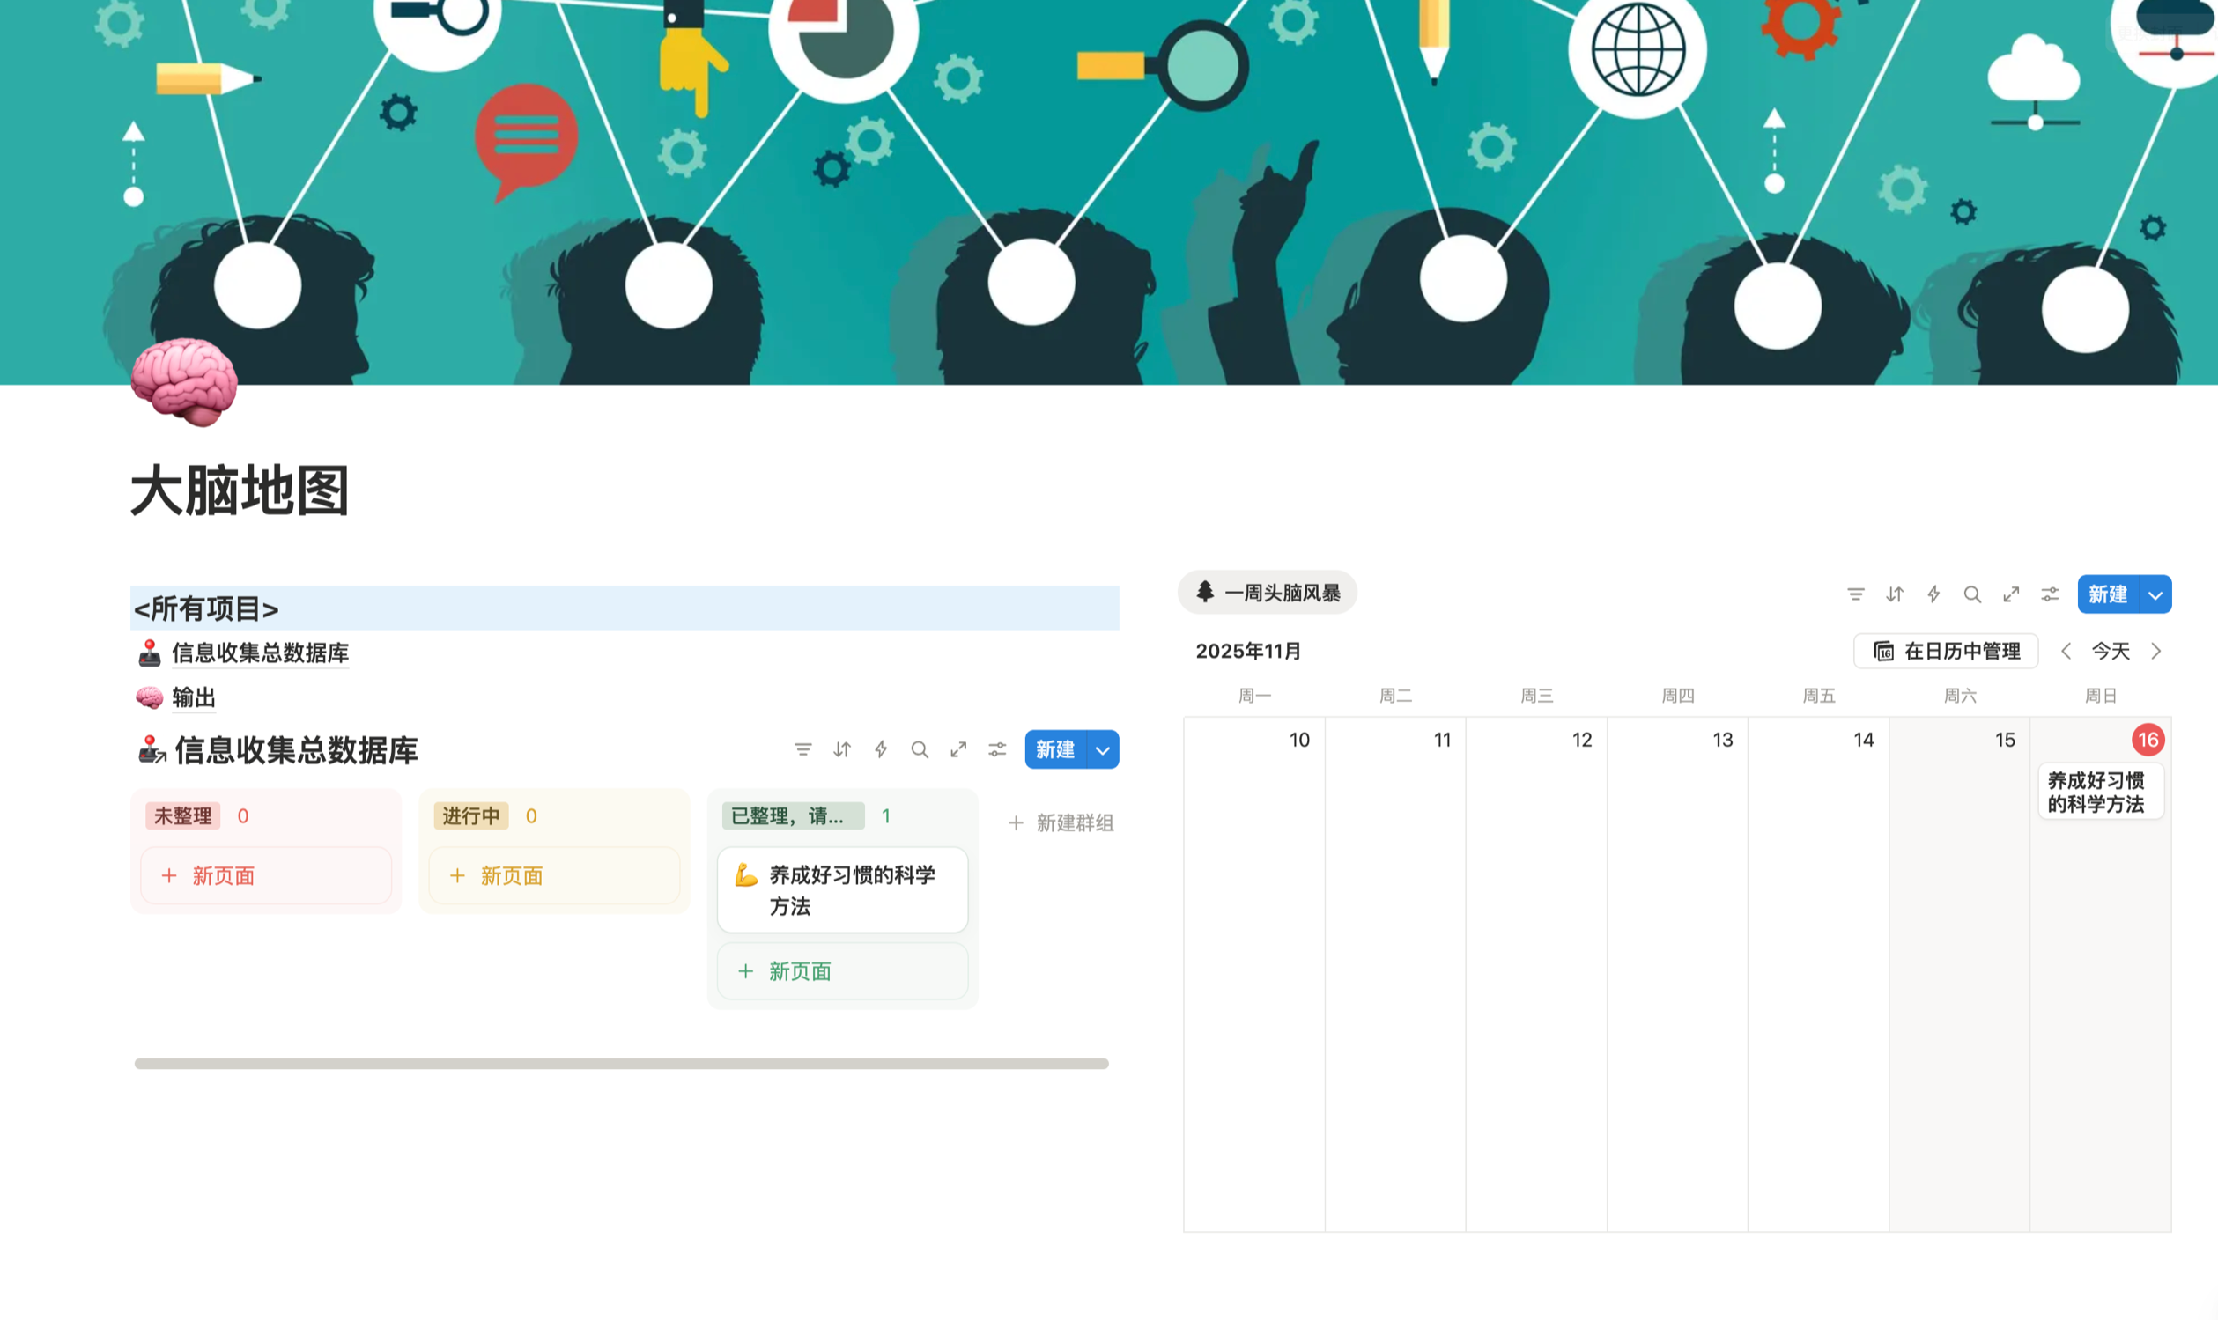Screen dimensions: 2218x1320
Task: Expand dropdown arrow beside calendar 新建 button
Action: [2155, 595]
